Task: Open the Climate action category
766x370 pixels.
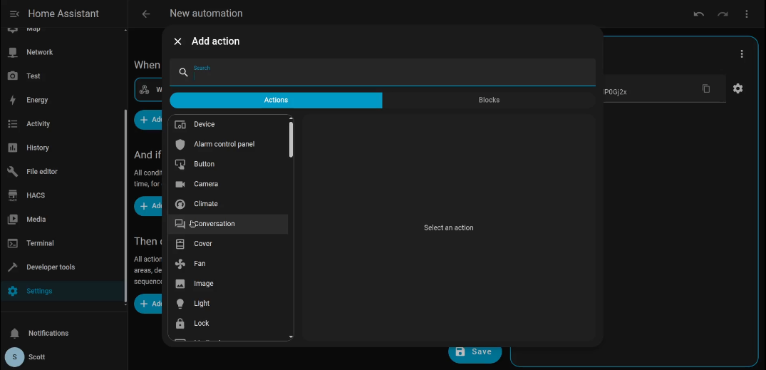Action: pyautogui.click(x=206, y=204)
